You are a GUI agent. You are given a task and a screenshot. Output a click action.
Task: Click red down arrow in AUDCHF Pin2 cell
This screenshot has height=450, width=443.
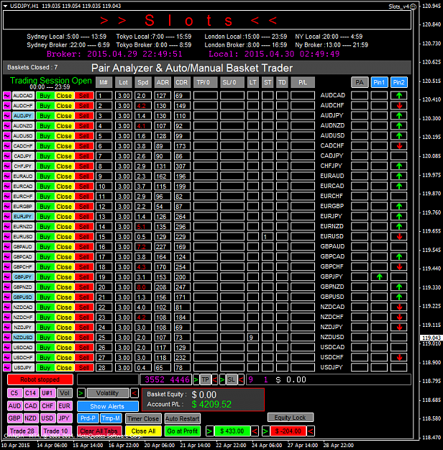click(x=399, y=106)
